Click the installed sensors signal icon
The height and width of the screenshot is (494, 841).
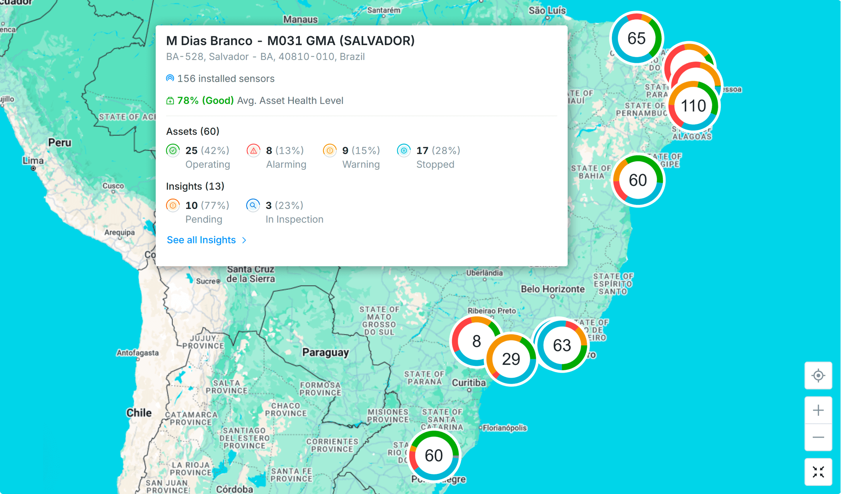click(170, 78)
